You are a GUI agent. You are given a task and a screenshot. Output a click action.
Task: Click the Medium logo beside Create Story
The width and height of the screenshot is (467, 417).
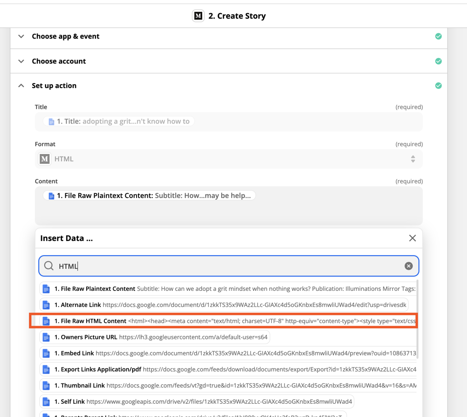coord(198,16)
